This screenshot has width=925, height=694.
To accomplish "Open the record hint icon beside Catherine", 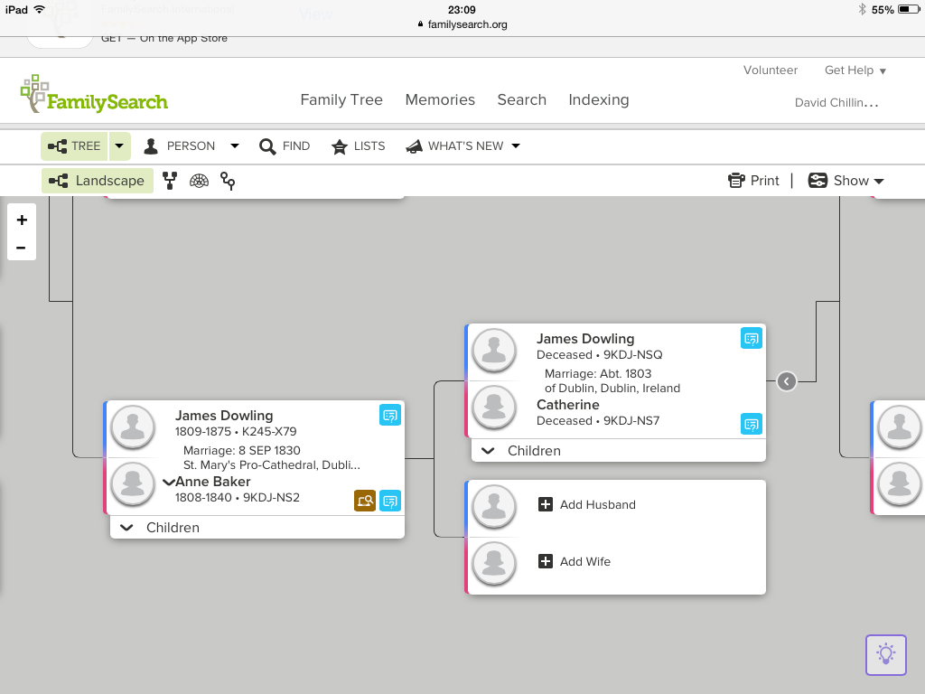I will 752,424.
